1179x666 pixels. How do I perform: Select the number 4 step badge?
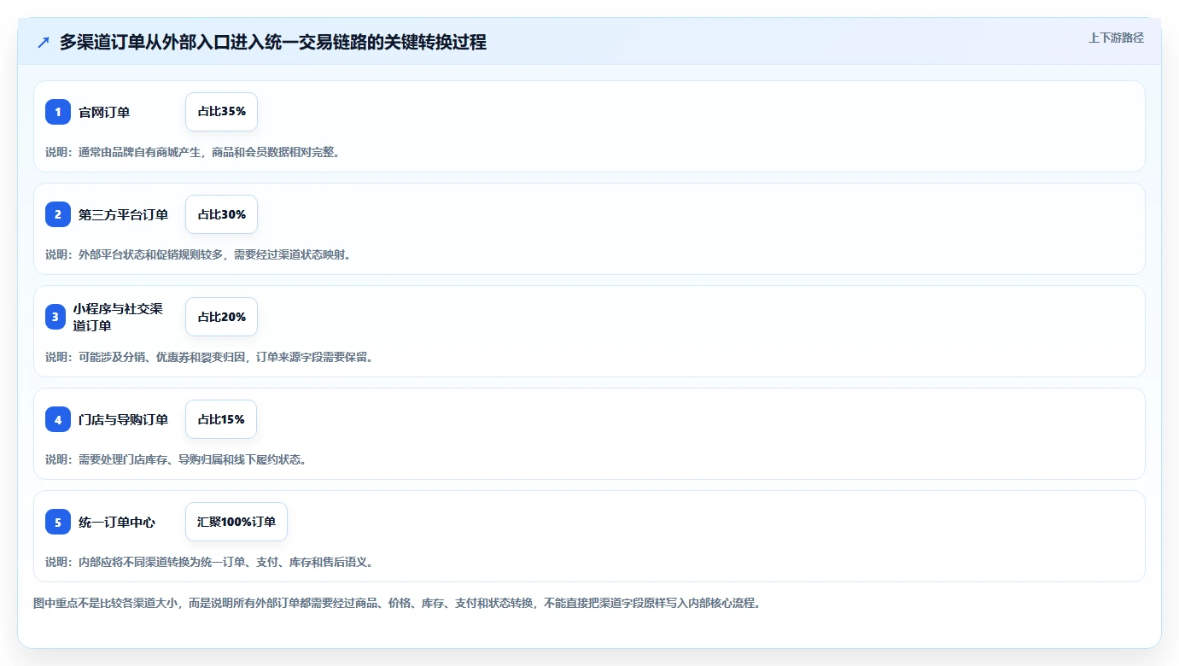click(58, 419)
